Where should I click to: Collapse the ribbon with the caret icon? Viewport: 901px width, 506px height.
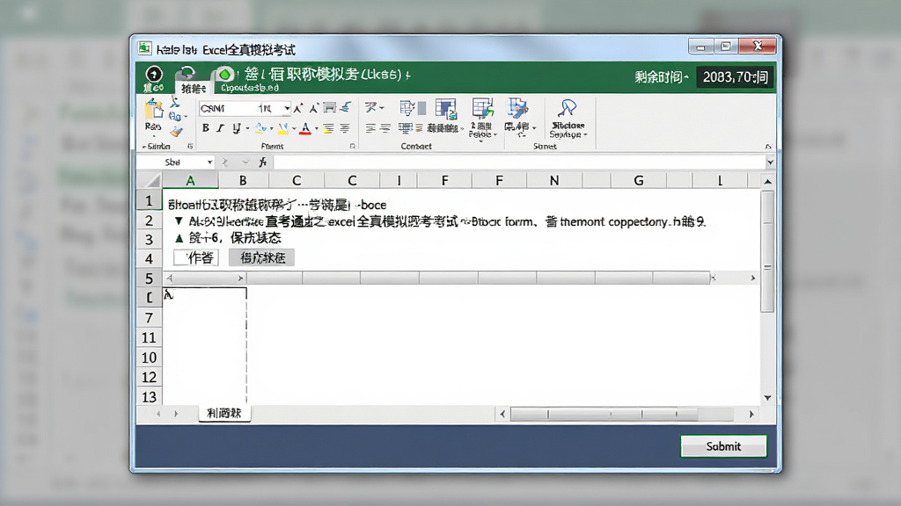767,147
